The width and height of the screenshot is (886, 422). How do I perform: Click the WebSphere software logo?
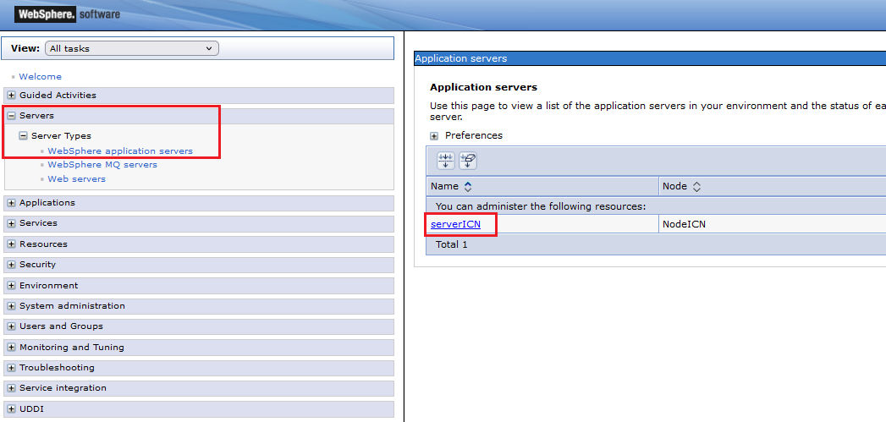point(67,14)
